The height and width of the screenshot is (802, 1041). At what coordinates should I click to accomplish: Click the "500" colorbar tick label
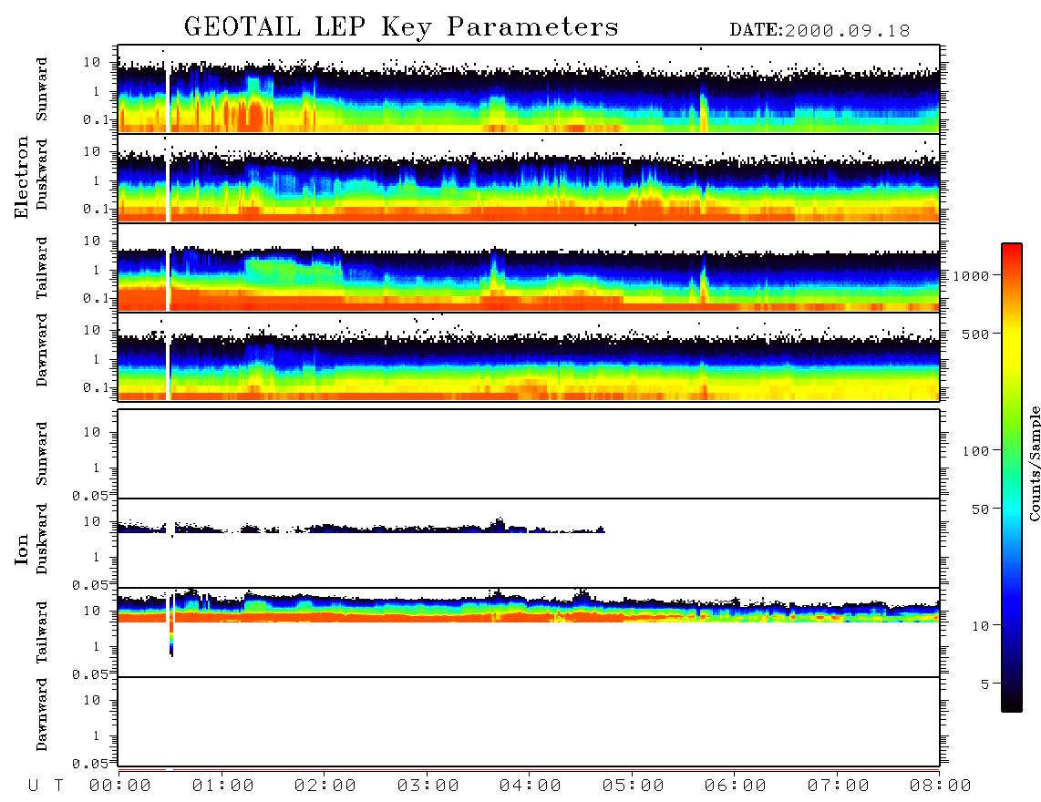point(975,334)
